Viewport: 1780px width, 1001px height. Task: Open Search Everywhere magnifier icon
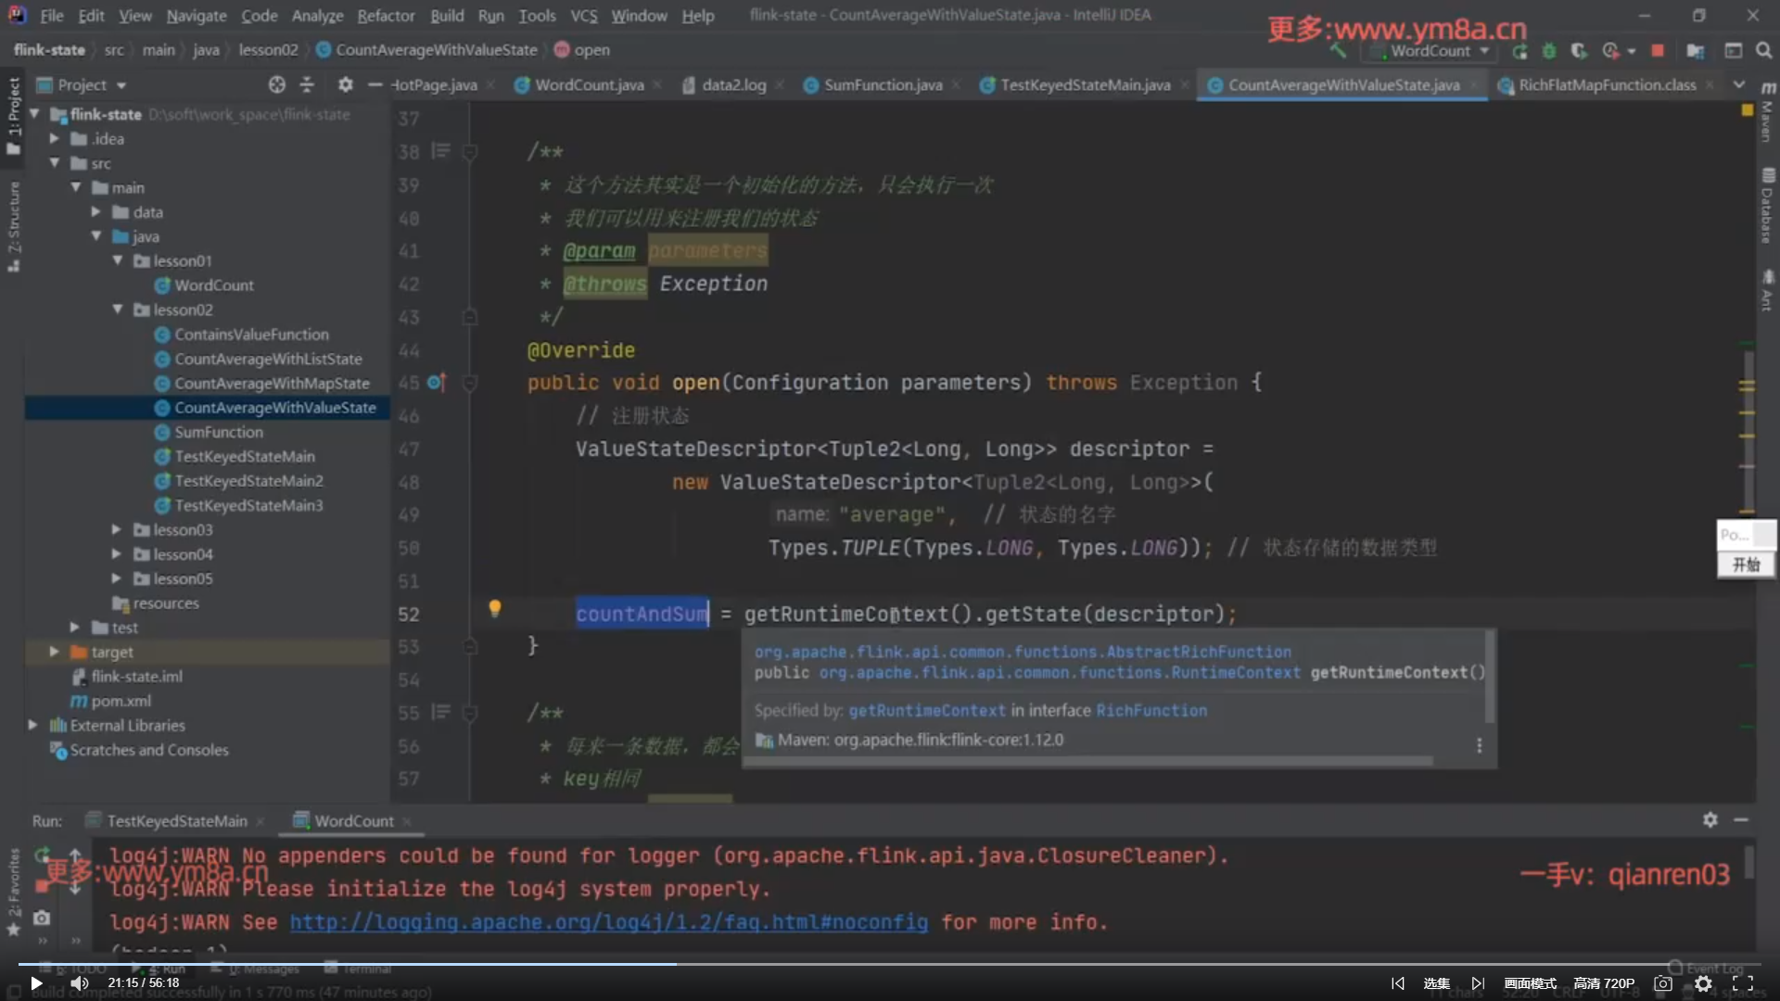tap(1763, 51)
